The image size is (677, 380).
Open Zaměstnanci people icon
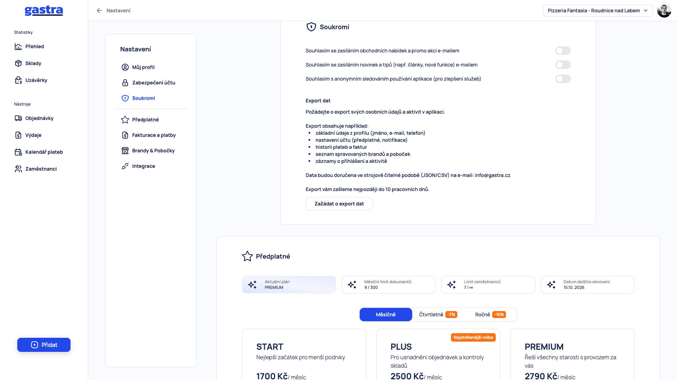(x=18, y=169)
